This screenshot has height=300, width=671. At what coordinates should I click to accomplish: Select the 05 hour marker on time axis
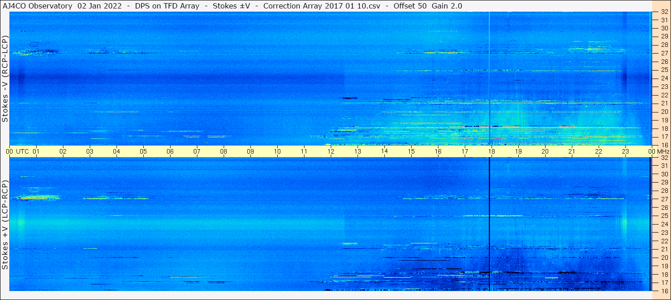click(x=143, y=151)
